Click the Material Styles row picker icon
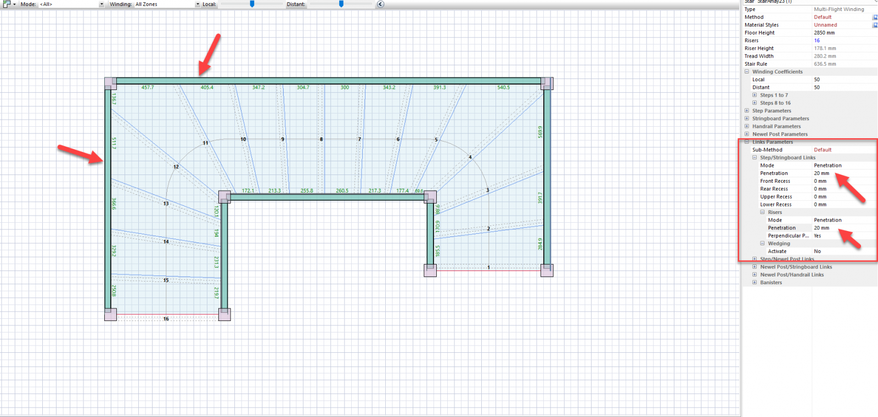The height and width of the screenshot is (417, 878). point(875,25)
